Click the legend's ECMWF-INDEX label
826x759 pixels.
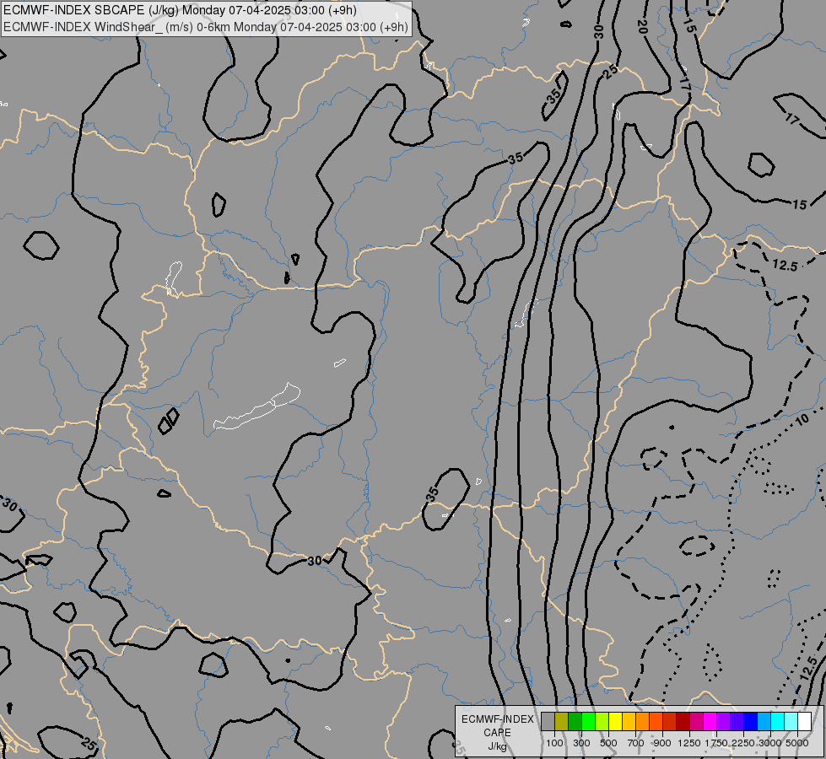point(498,719)
